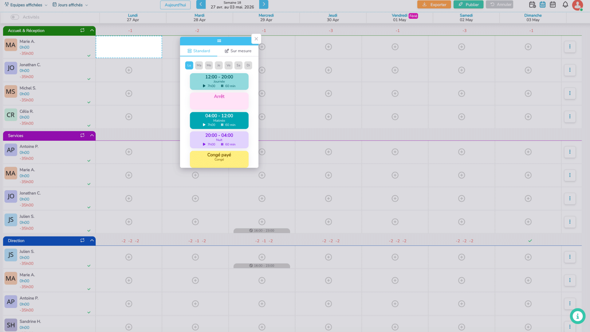
Task: Click the repeat icon on Services header
Action: pos(82,136)
